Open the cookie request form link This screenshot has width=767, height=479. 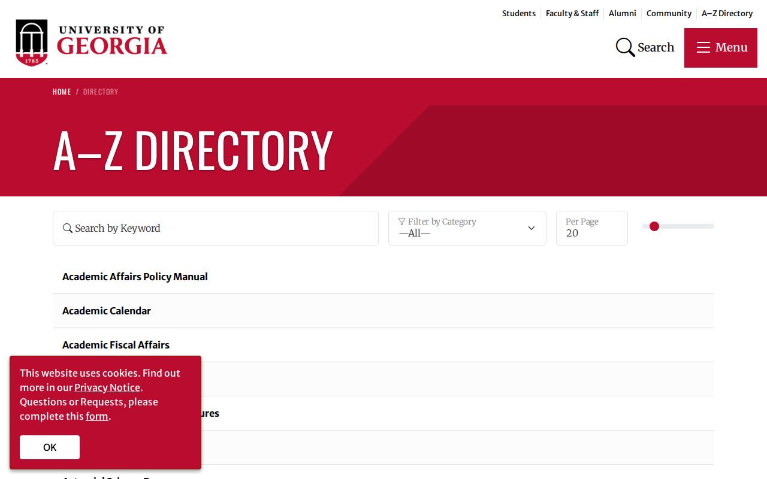[97, 416]
